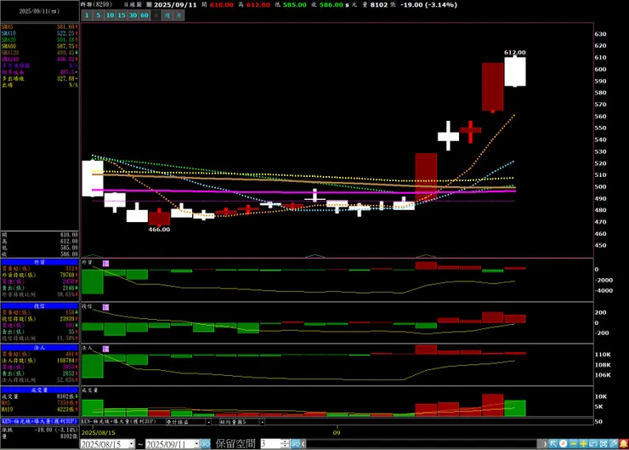The image size is (629, 450).
Task: Click the SMA240 value 496.32
Action: tap(66, 59)
